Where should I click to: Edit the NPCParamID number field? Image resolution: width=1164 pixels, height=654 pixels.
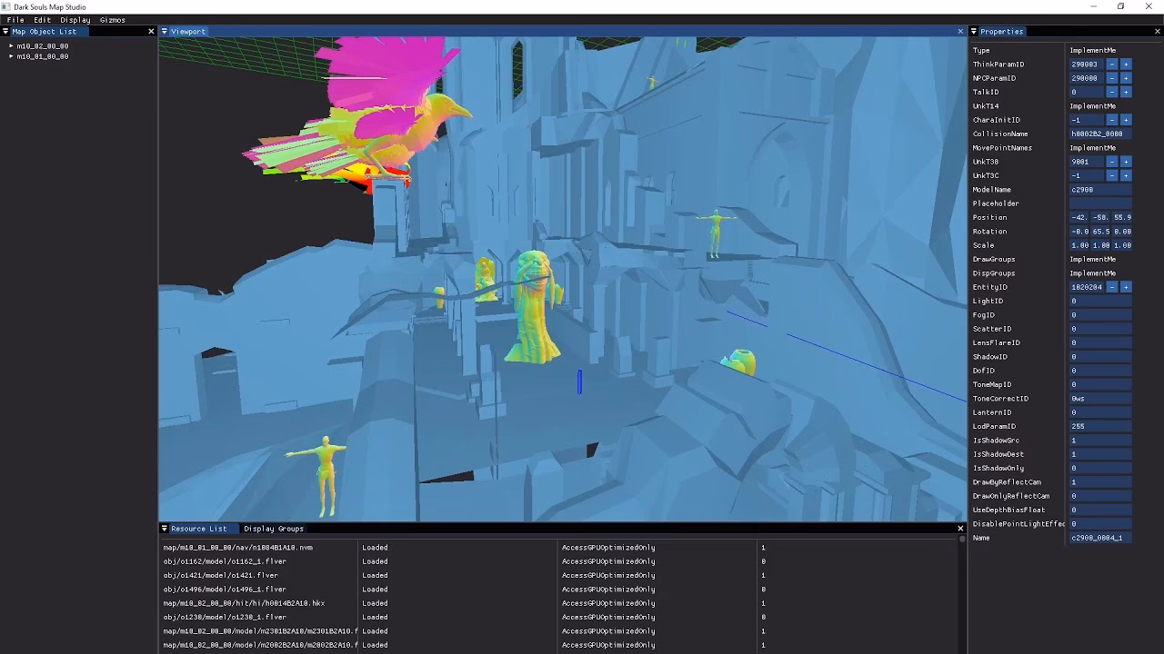tap(1086, 78)
